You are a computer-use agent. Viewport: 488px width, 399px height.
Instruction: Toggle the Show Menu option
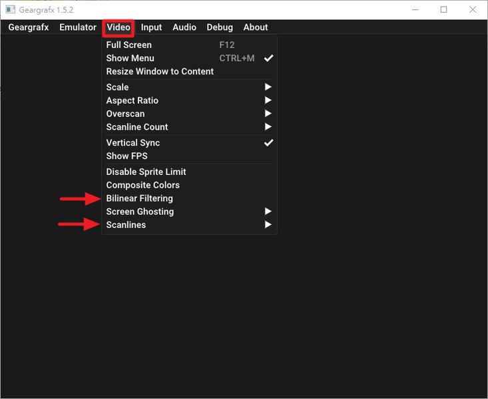[x=189, y=58]
